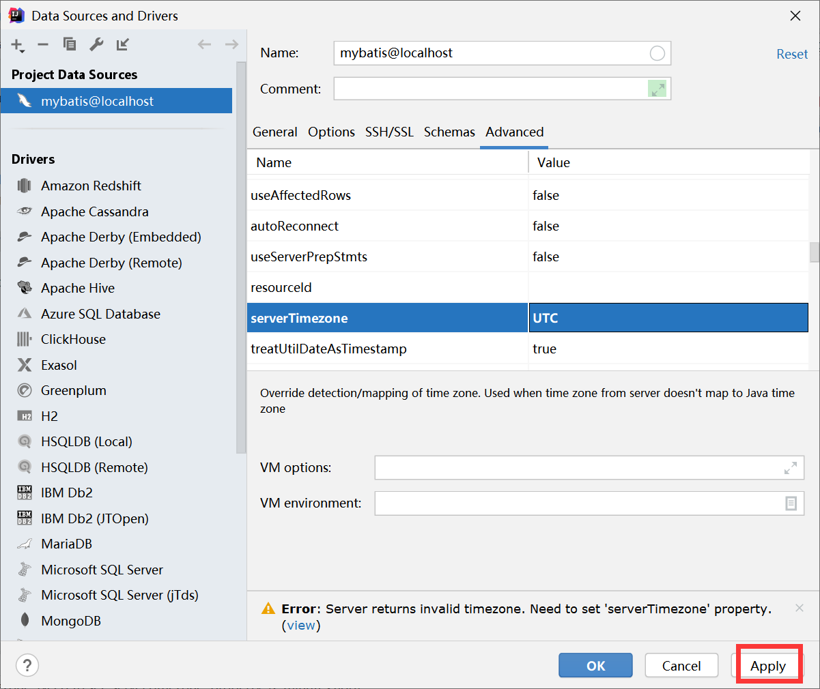This screenshot has height=689, width=820.
Task: Select Exasol driver
Action: click(59, 365)
